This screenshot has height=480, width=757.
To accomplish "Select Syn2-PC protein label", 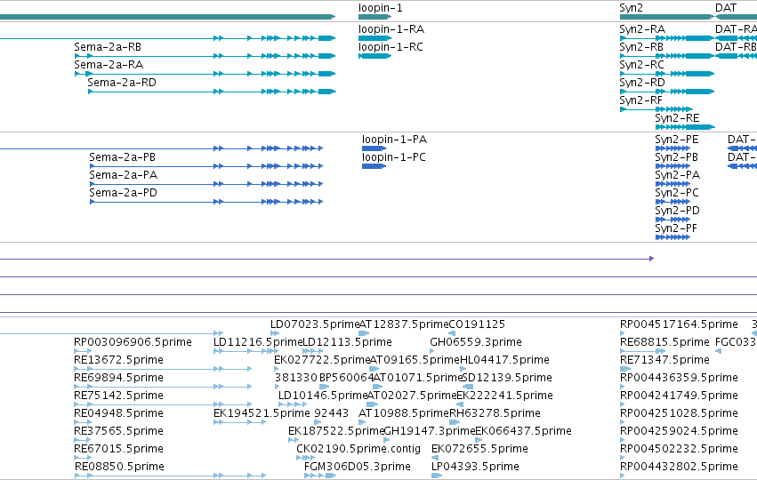I will click(x=676, y=193).
